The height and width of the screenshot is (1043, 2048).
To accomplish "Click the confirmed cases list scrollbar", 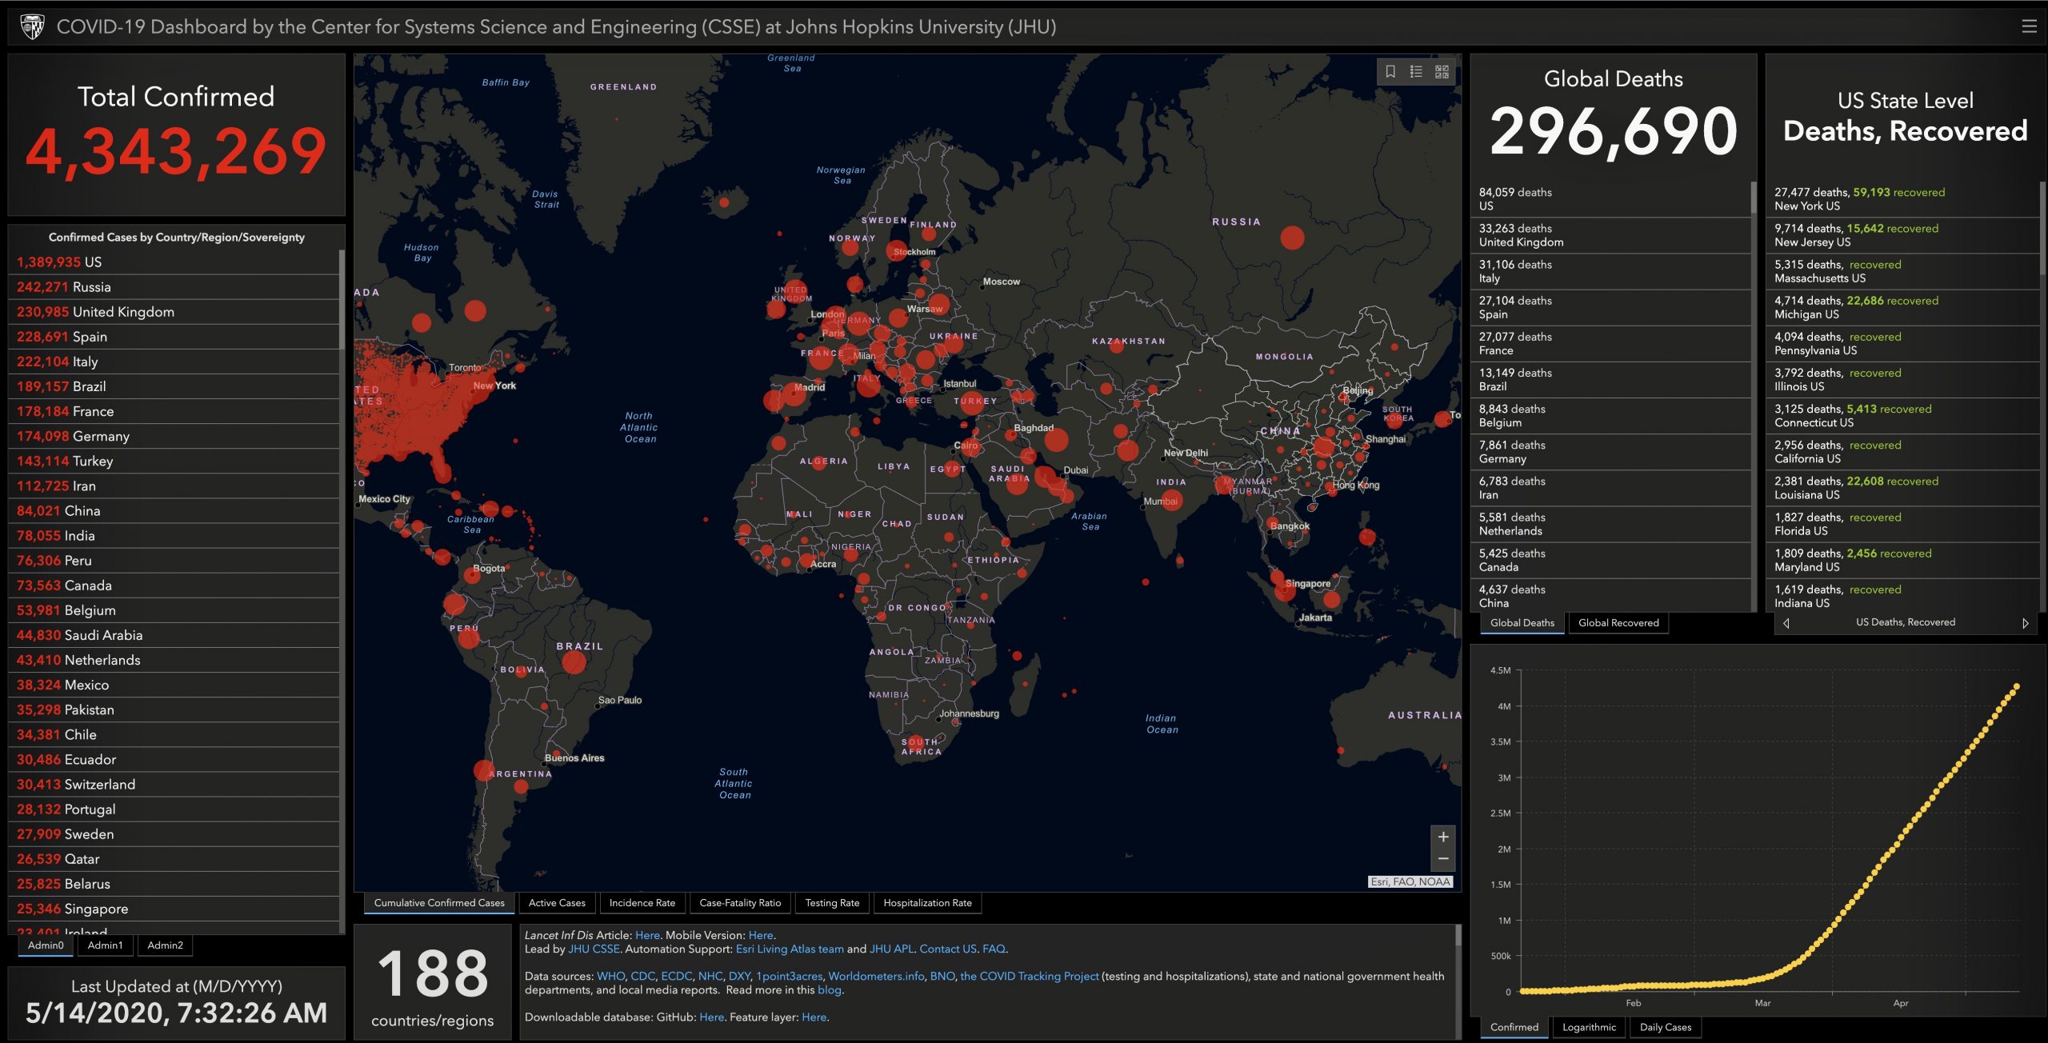I will pyautogui.click(x=342, y=299).
